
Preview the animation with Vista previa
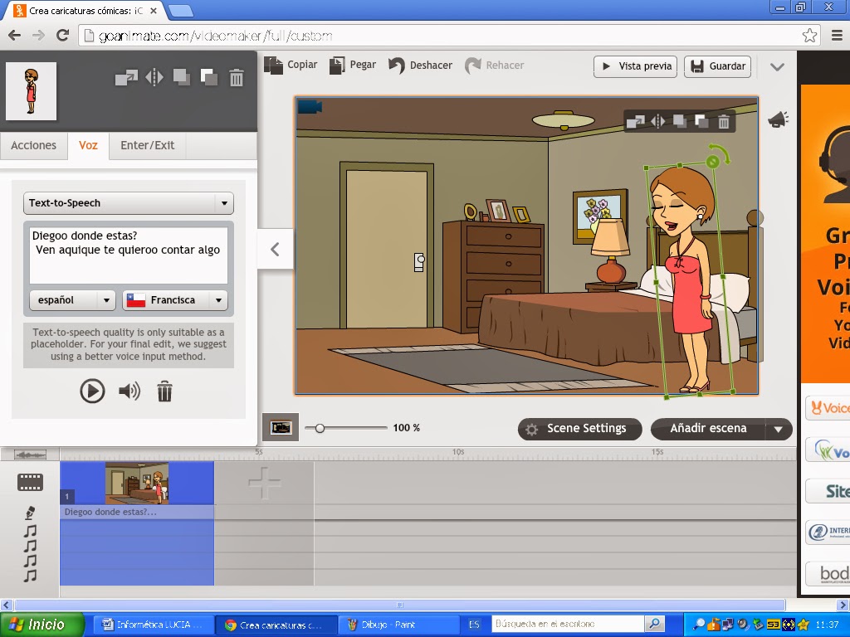[x=635, y=66]
